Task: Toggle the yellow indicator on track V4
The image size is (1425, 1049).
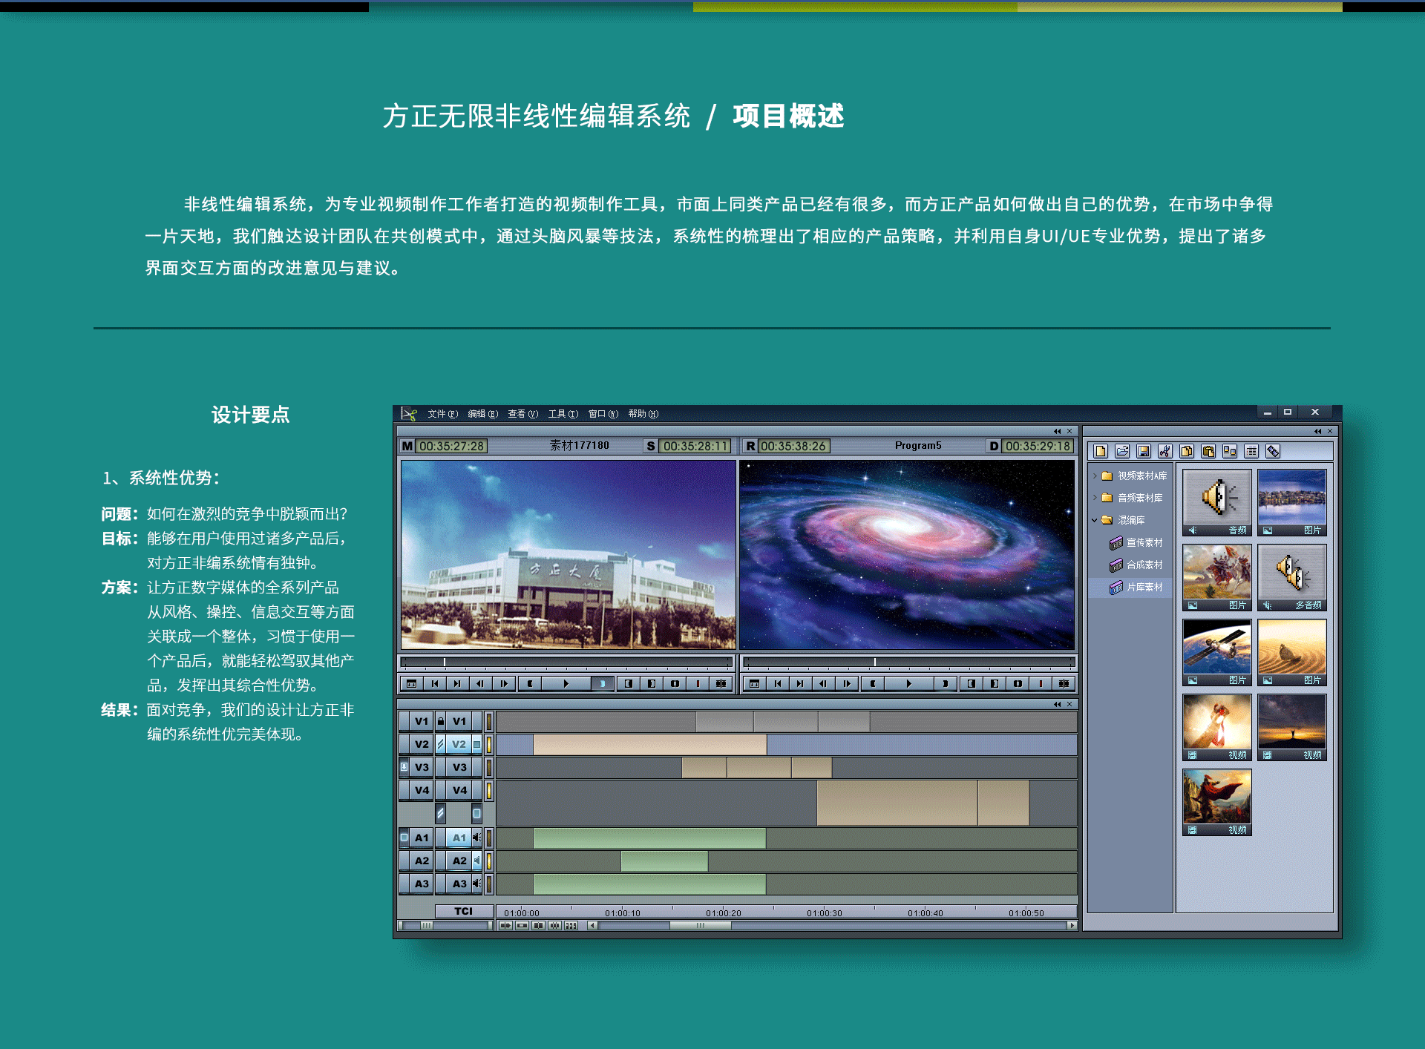Action: (x=489, y=790)
